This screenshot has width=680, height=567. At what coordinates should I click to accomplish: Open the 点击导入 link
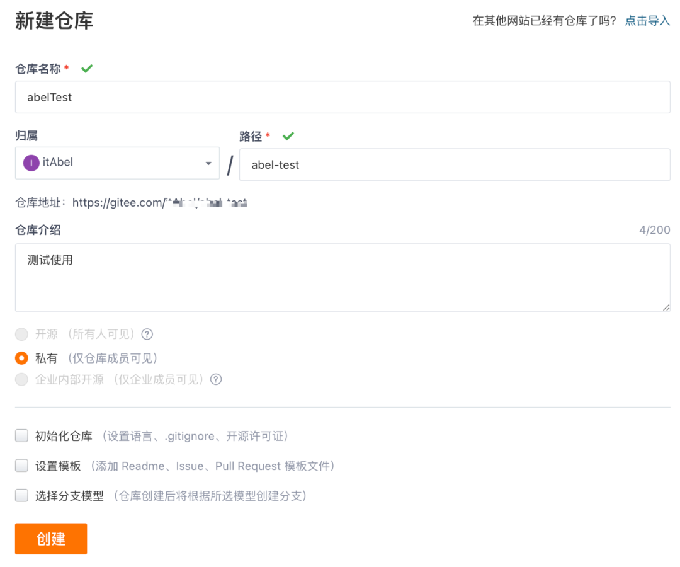[x=647, y=21]
